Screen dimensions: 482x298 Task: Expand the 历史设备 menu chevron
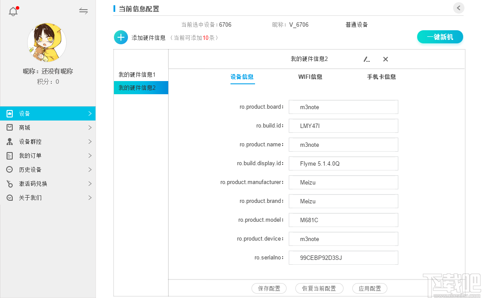pos(90,170)
